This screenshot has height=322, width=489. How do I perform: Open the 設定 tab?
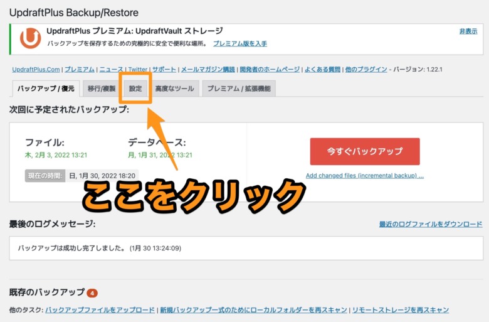(135, 89)
